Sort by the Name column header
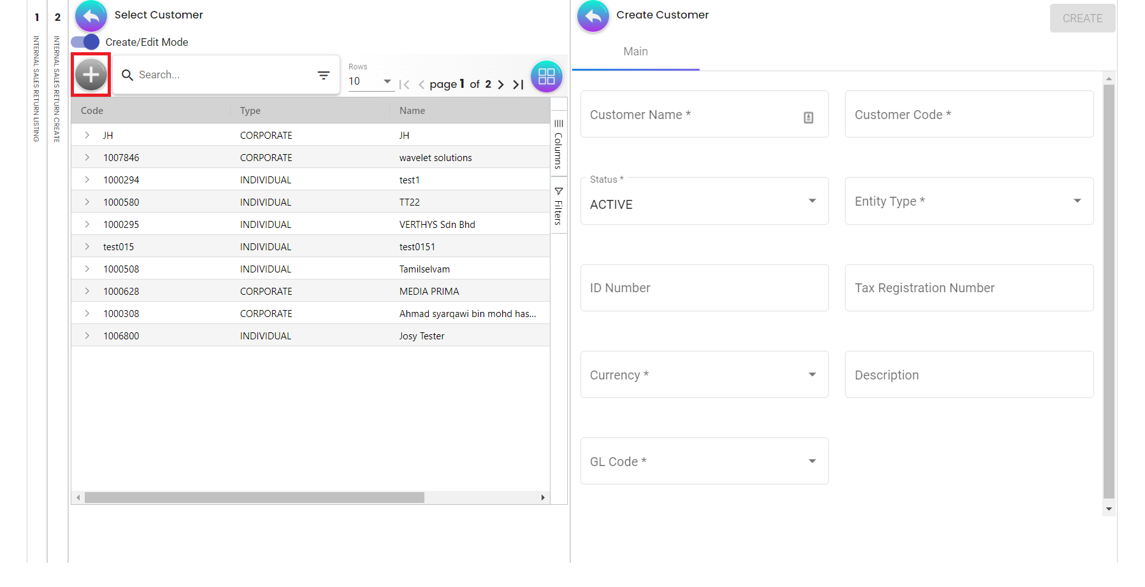This screenshot has width=1145, height=587. [x=412, y=111]
